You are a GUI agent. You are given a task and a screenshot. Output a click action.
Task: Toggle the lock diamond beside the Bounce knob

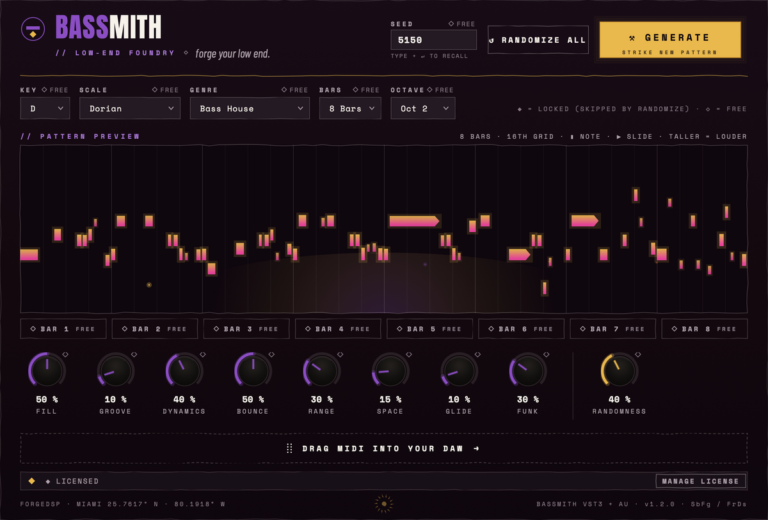271,354
